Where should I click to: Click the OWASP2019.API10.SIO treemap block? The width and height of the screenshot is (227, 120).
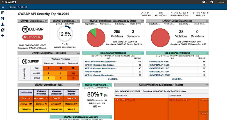pyautogui.click(x=141, y=109)
